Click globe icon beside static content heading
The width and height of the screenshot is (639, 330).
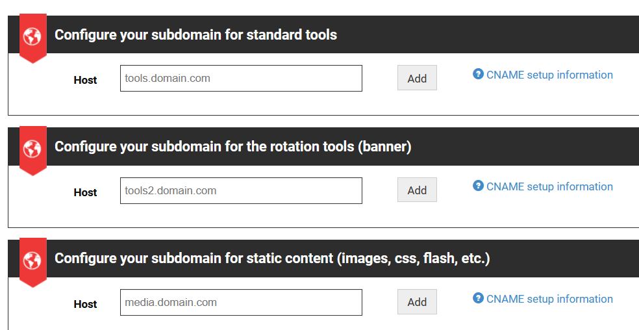32,260
